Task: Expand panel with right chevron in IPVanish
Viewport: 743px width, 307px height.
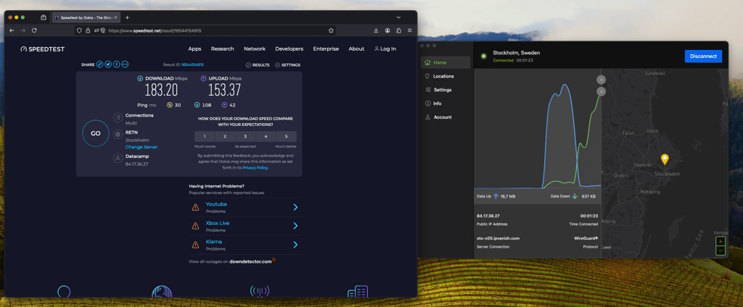Action: (x=601, y=80)
